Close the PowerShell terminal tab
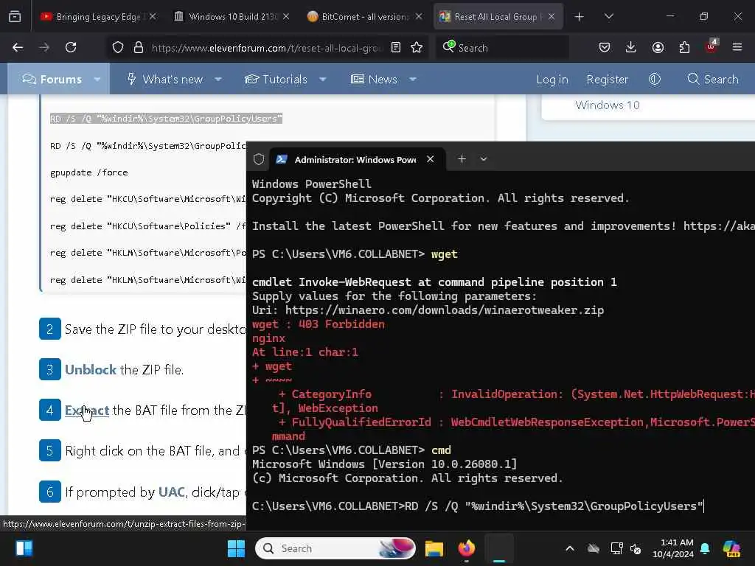Screen dimensions: 755x566 point(431,159)
